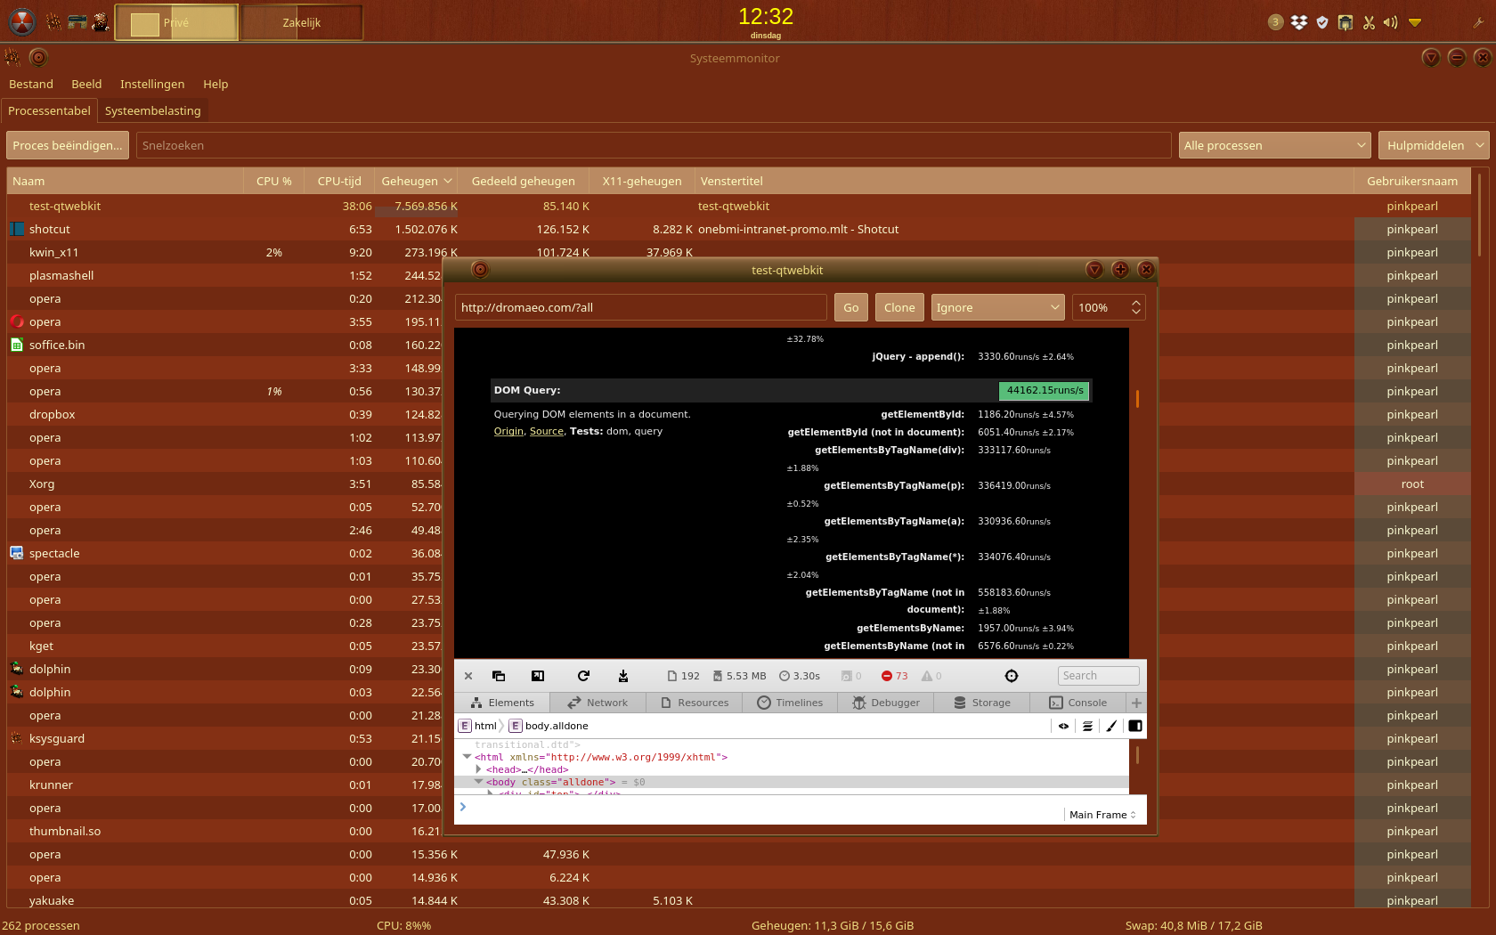The height and width of the screenshot is (935, 1496).
Task: Open the Network tab in developer tools
Action: (597, 703)
